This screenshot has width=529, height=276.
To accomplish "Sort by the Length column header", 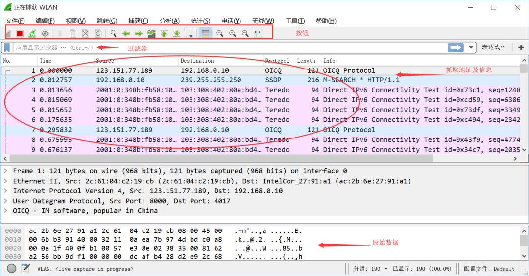I will 308,61.
